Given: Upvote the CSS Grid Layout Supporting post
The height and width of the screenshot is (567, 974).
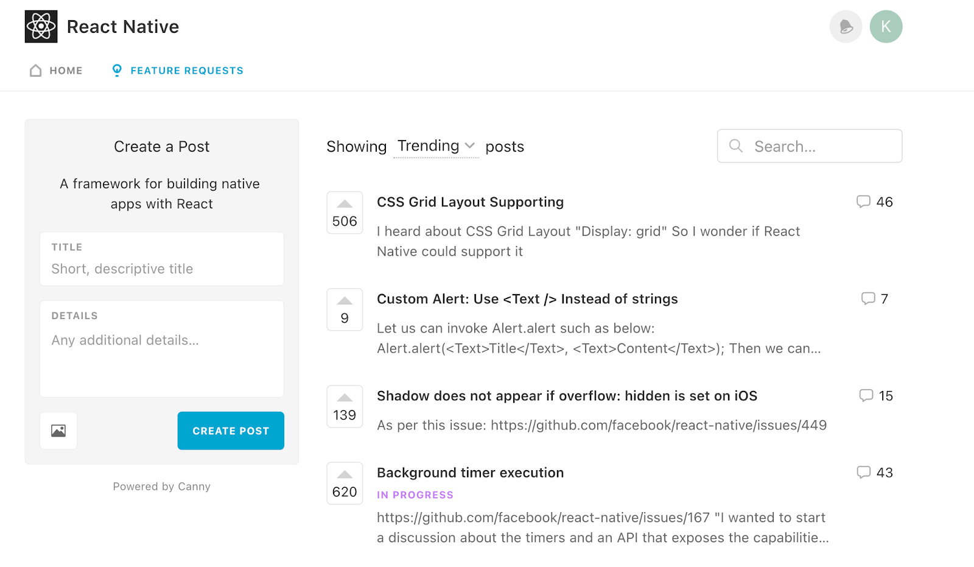Looking at the screenshot, I should (x=345, y=213).
